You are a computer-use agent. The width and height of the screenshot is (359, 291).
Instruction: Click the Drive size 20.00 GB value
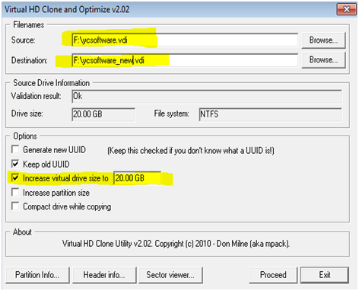pyautogui.click(x=103, y=114)
